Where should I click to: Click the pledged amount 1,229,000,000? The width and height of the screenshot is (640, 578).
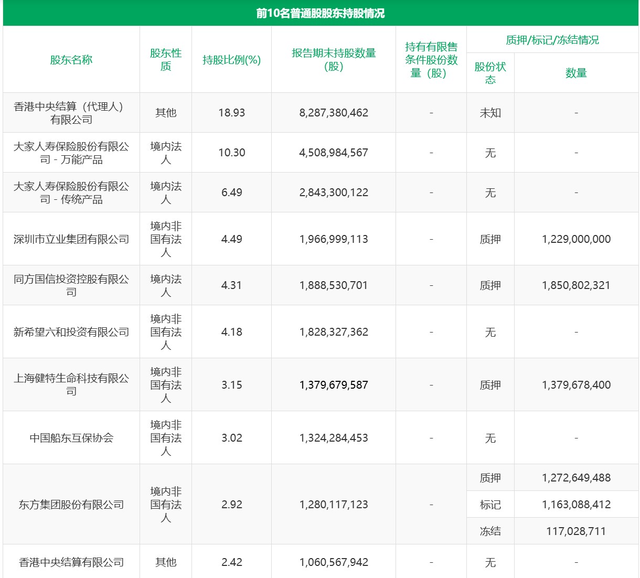pyautogui.click(x=576, y=239)
